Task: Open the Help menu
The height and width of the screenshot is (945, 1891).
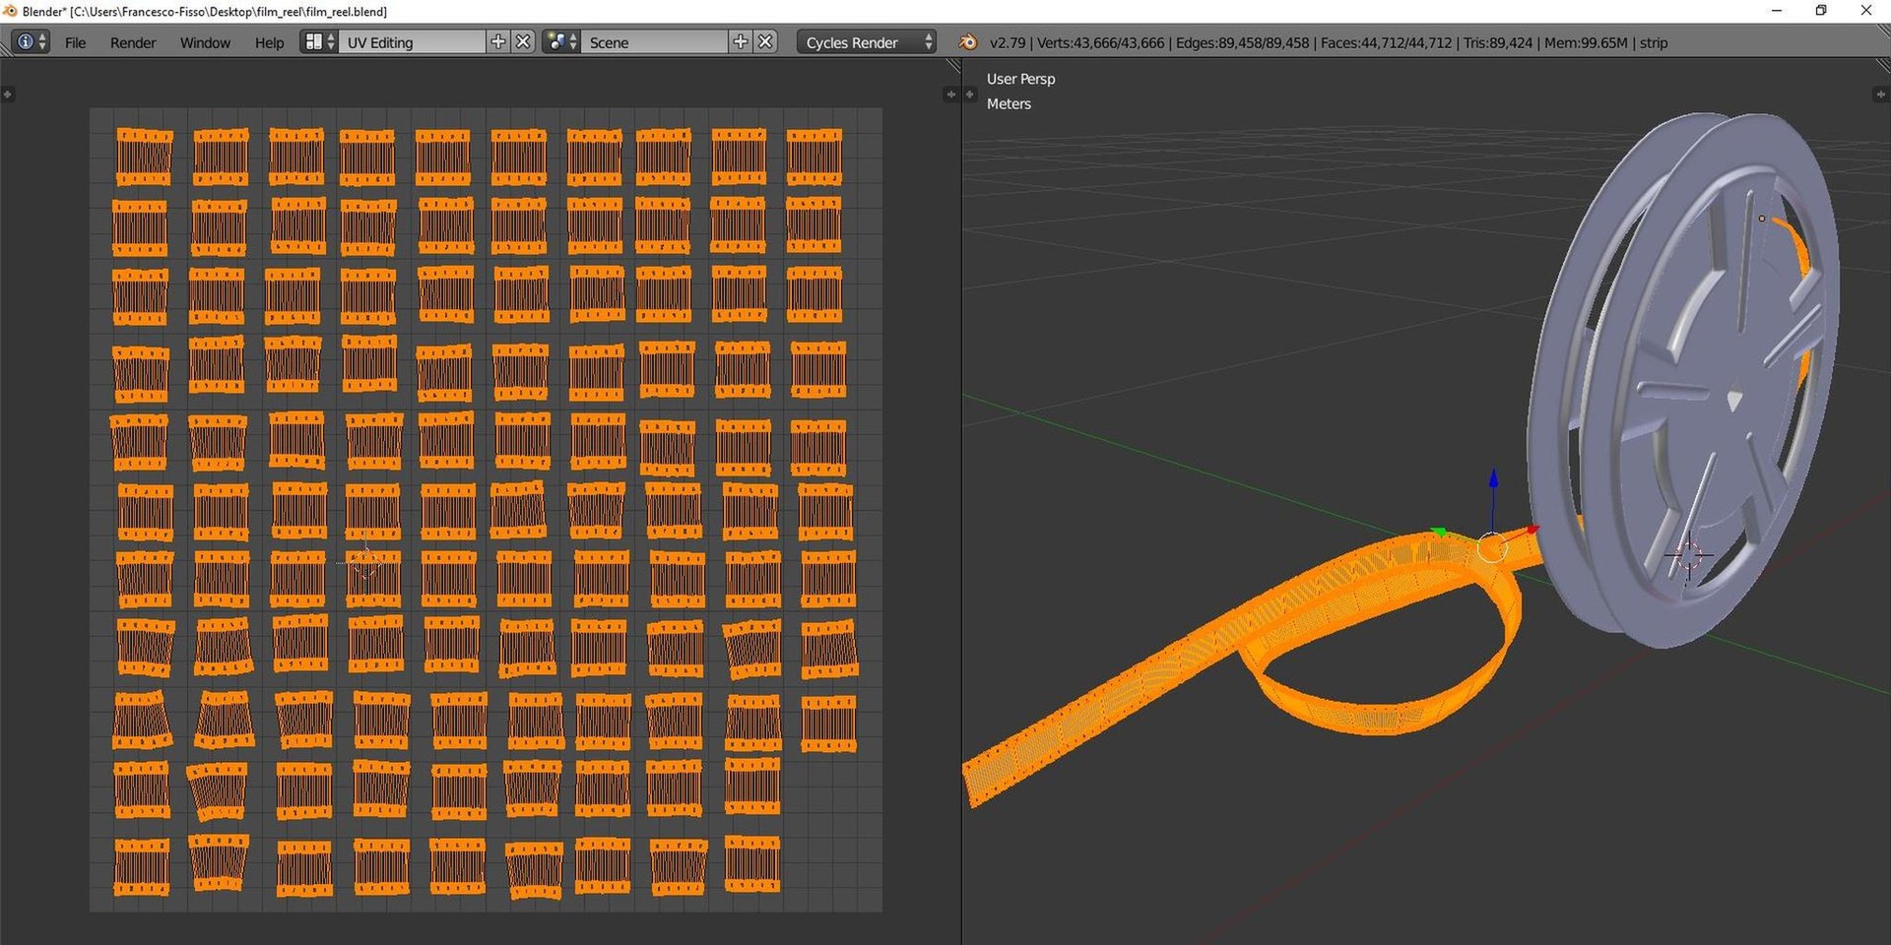Action: (x=269, y=42)
